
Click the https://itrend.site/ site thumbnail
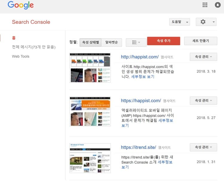pos(90,158)
